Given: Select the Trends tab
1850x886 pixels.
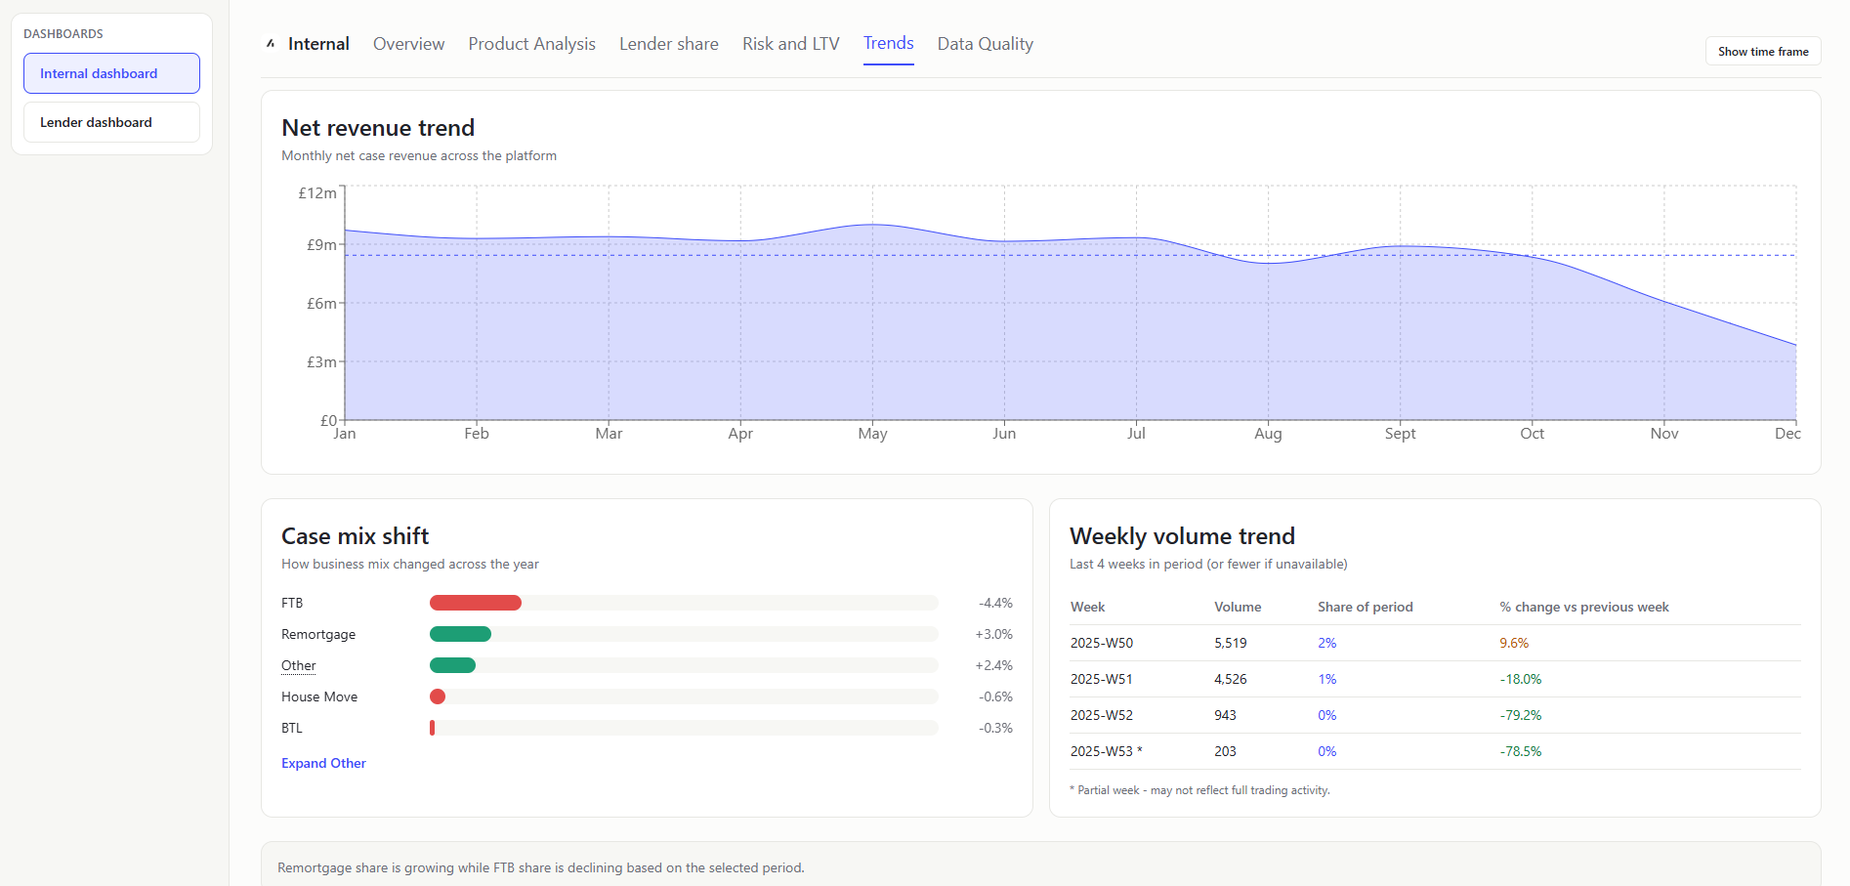Looking at the screenshot, I should [x=888, y=43].
